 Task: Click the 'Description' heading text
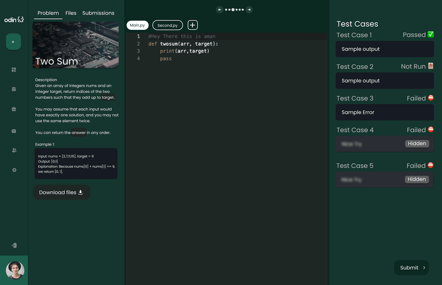(x=46, y=80)
